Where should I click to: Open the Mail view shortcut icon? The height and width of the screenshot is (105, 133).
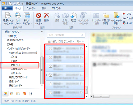tap(5, 94)
